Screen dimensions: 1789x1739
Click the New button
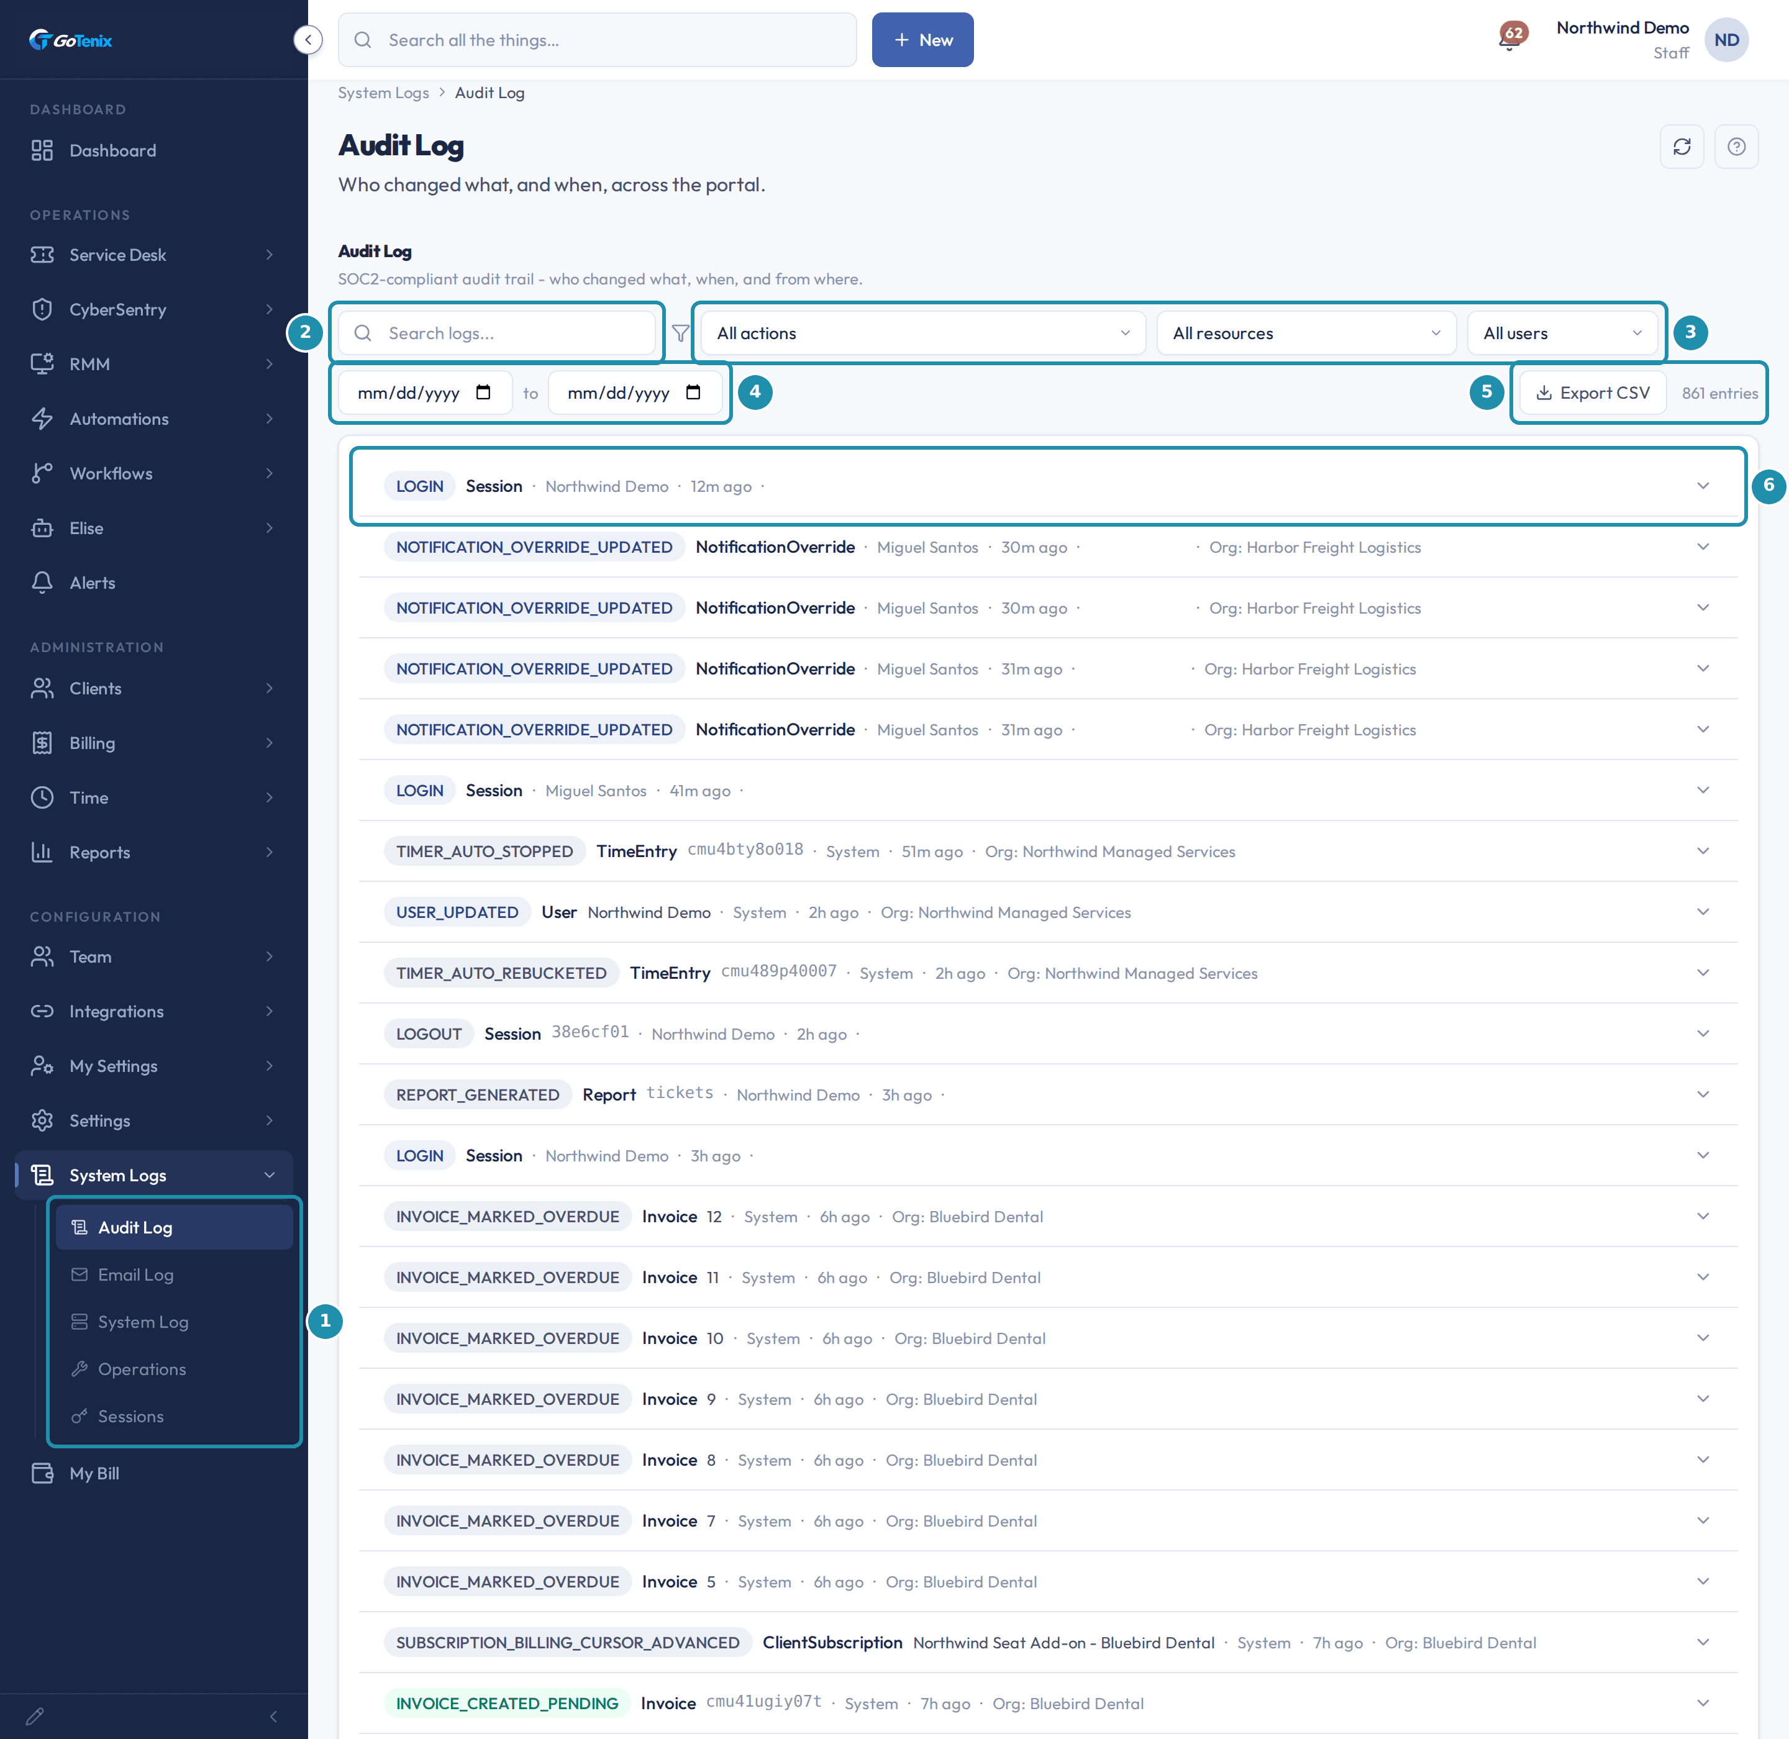click(x=922, y=40)
